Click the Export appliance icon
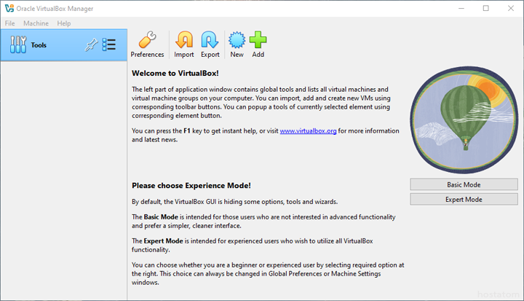This screenshot has width=524, height=301. 210,44
